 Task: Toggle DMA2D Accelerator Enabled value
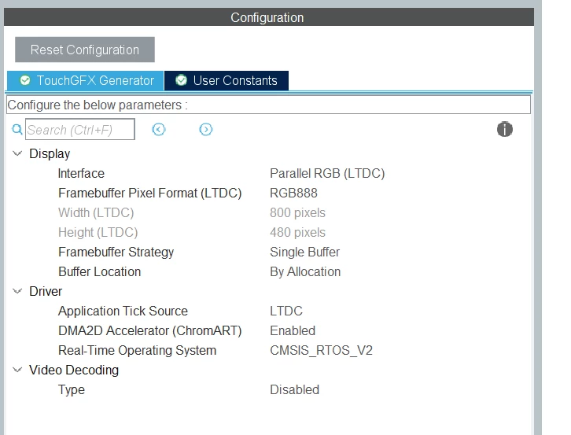click(x=293, y=331)
